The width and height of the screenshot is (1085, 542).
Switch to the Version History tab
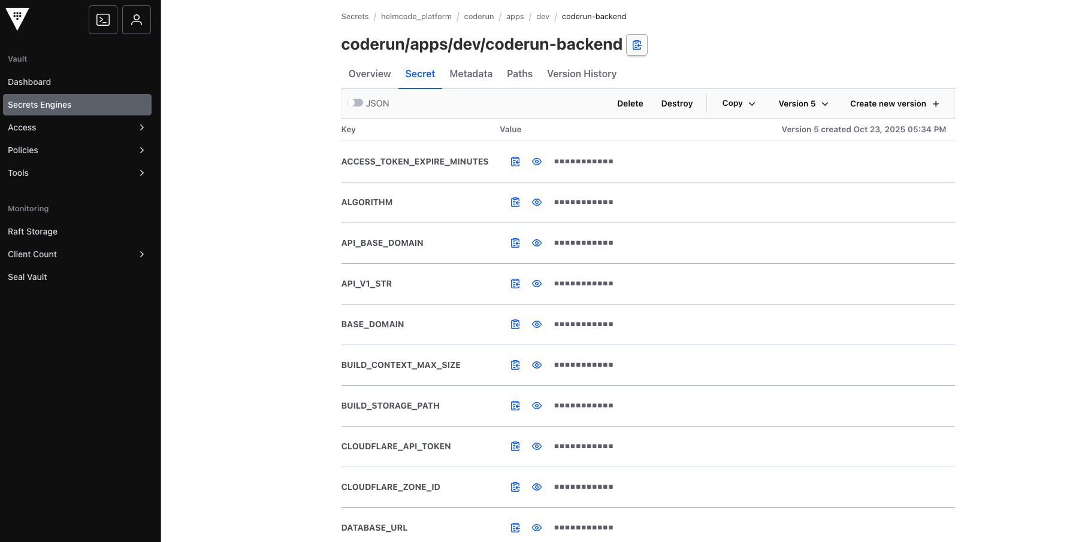(x=581, y=74)
